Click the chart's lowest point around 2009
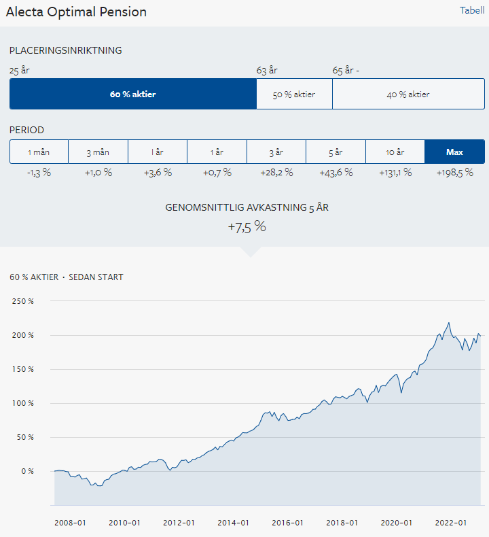 100,486
